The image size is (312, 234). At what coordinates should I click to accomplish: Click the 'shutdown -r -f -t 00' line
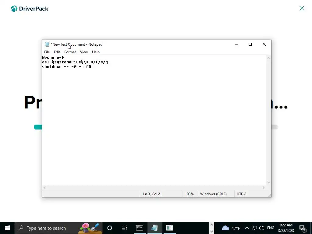coord(66,67)
